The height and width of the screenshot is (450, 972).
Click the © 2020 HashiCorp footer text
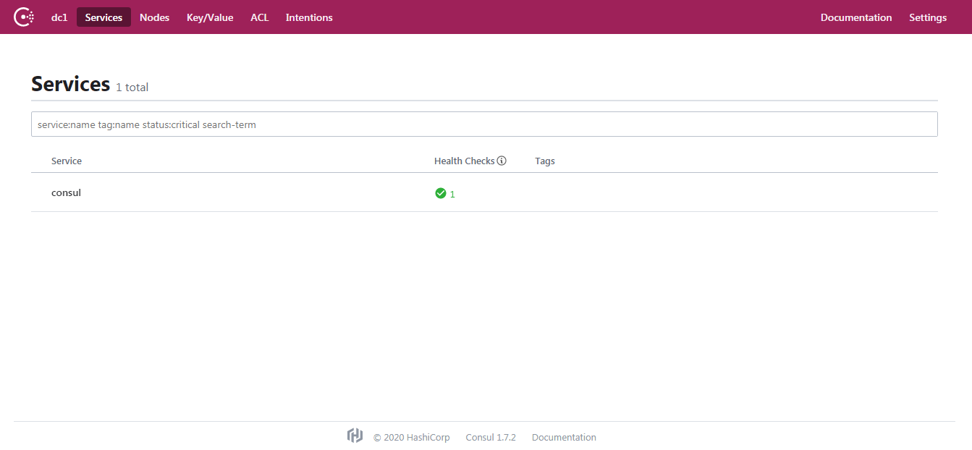[412, 437]
